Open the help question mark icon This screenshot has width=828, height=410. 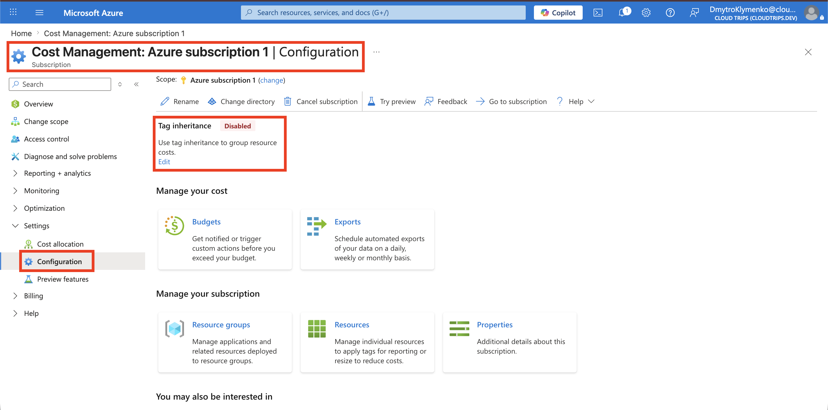(x=670, y=13)
